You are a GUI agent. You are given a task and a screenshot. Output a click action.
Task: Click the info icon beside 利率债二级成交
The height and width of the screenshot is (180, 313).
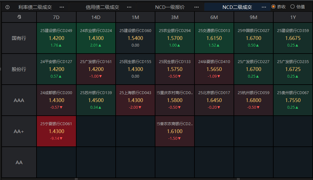coord(7,7)
